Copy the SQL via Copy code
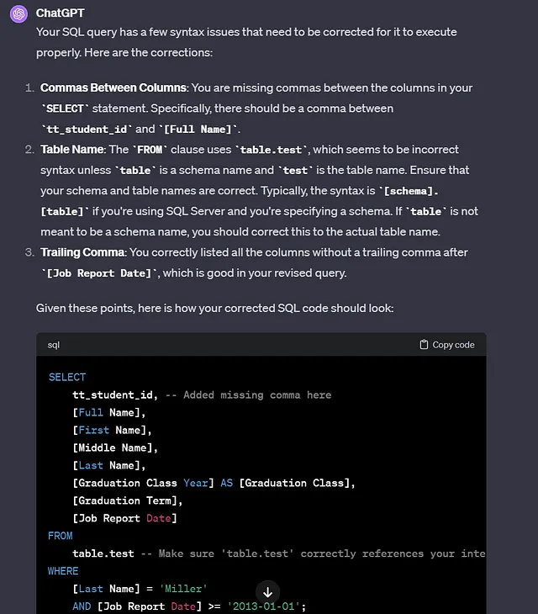Screen dimensions: 538x614 point(447,345)
